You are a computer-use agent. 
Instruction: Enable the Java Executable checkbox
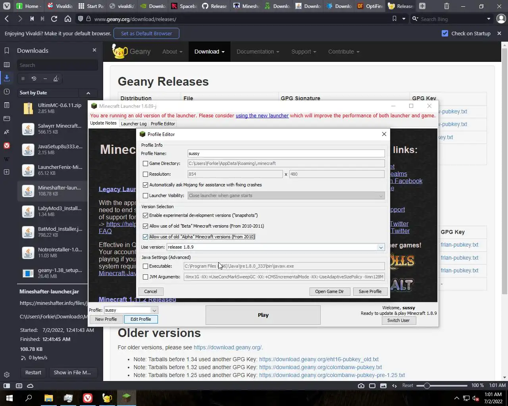pos(145,266)
